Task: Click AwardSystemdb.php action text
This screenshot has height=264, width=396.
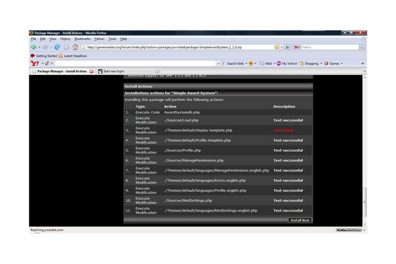Action: click(182, 112)
